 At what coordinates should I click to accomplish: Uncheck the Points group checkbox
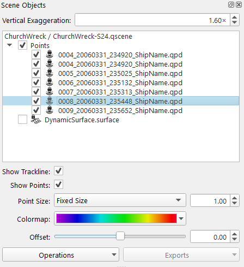point(22,45)
